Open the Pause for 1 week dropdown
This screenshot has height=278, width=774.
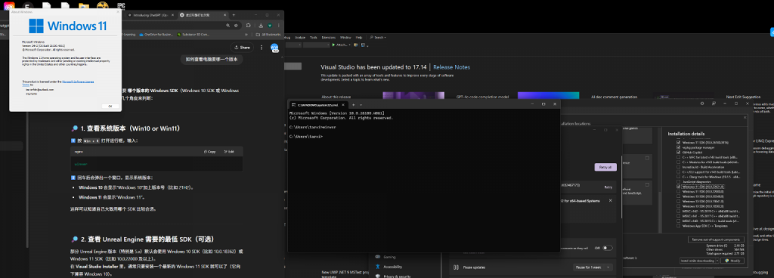click(593, 267)
